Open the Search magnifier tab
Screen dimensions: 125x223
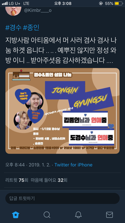[47, 215]
